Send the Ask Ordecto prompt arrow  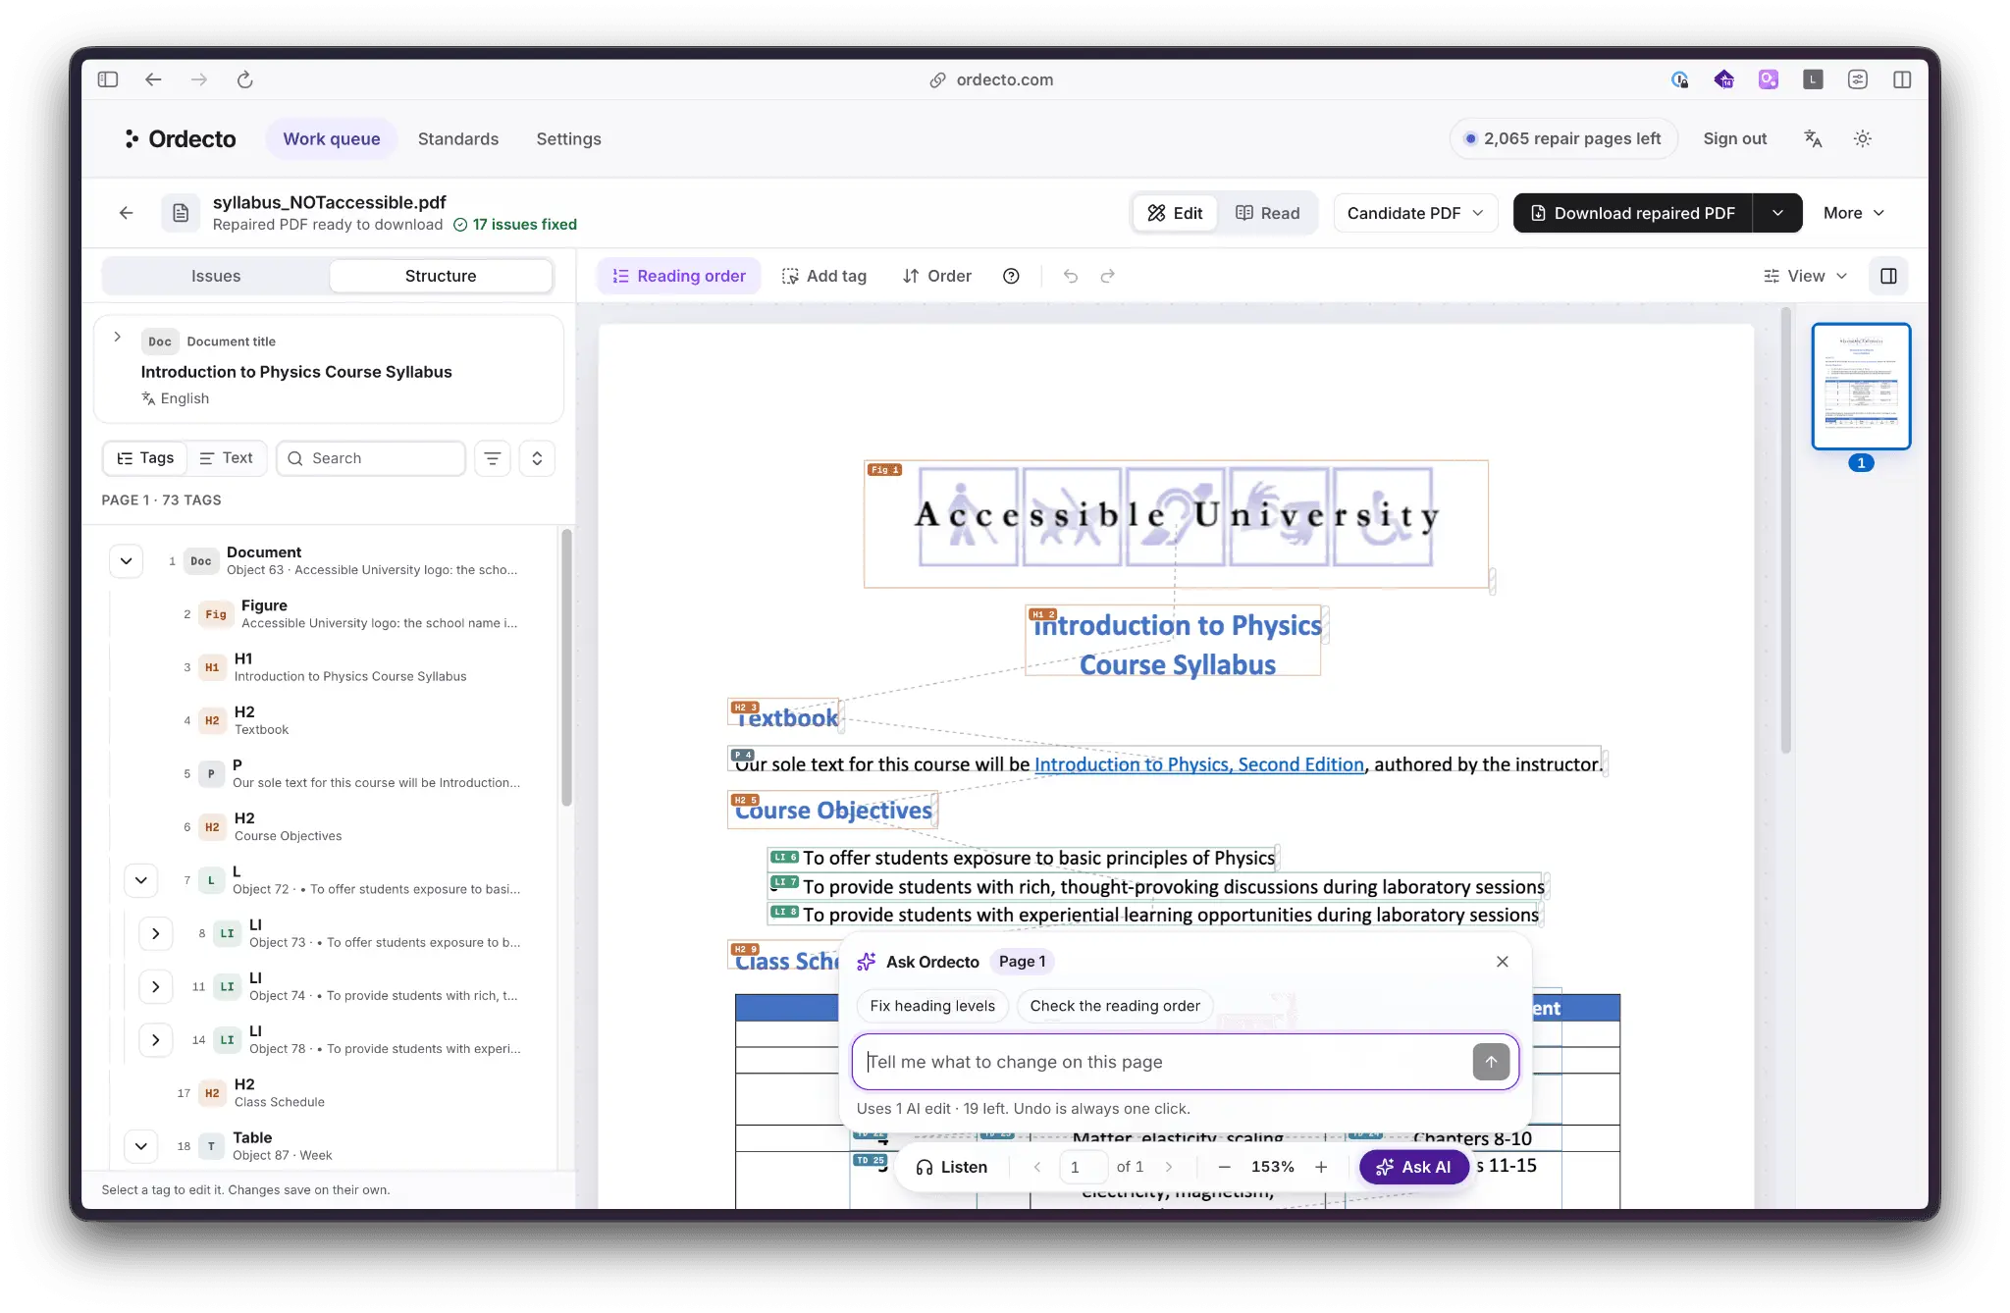coord(1491,1062)
